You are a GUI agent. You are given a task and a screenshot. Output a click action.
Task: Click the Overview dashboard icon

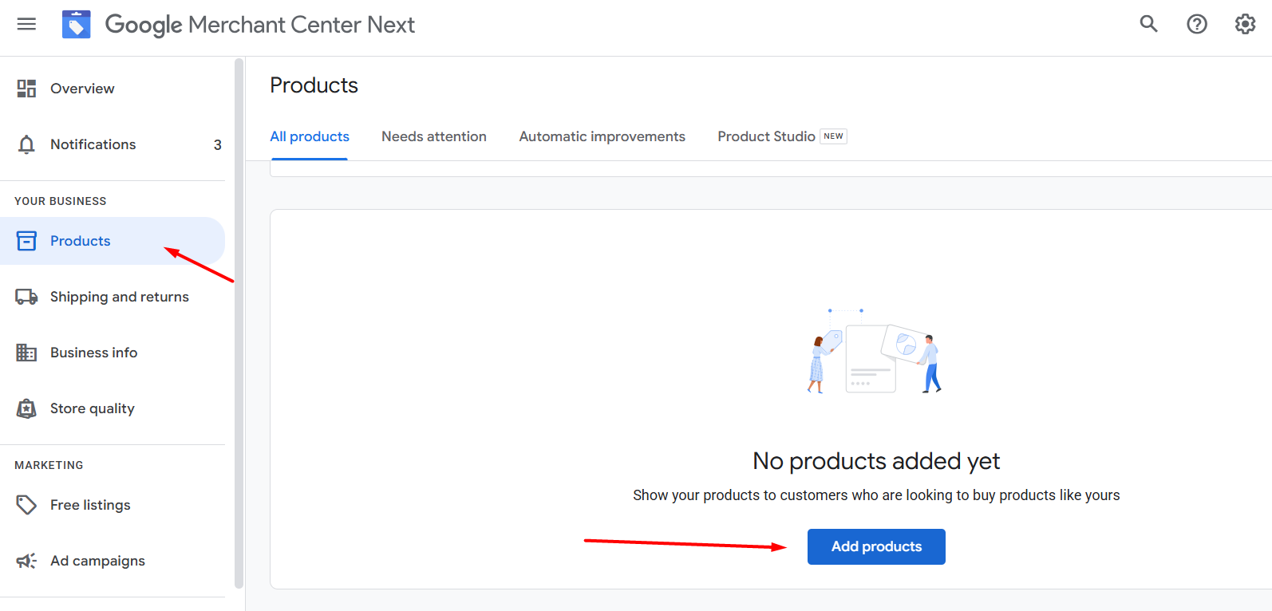tap(26, 89)
